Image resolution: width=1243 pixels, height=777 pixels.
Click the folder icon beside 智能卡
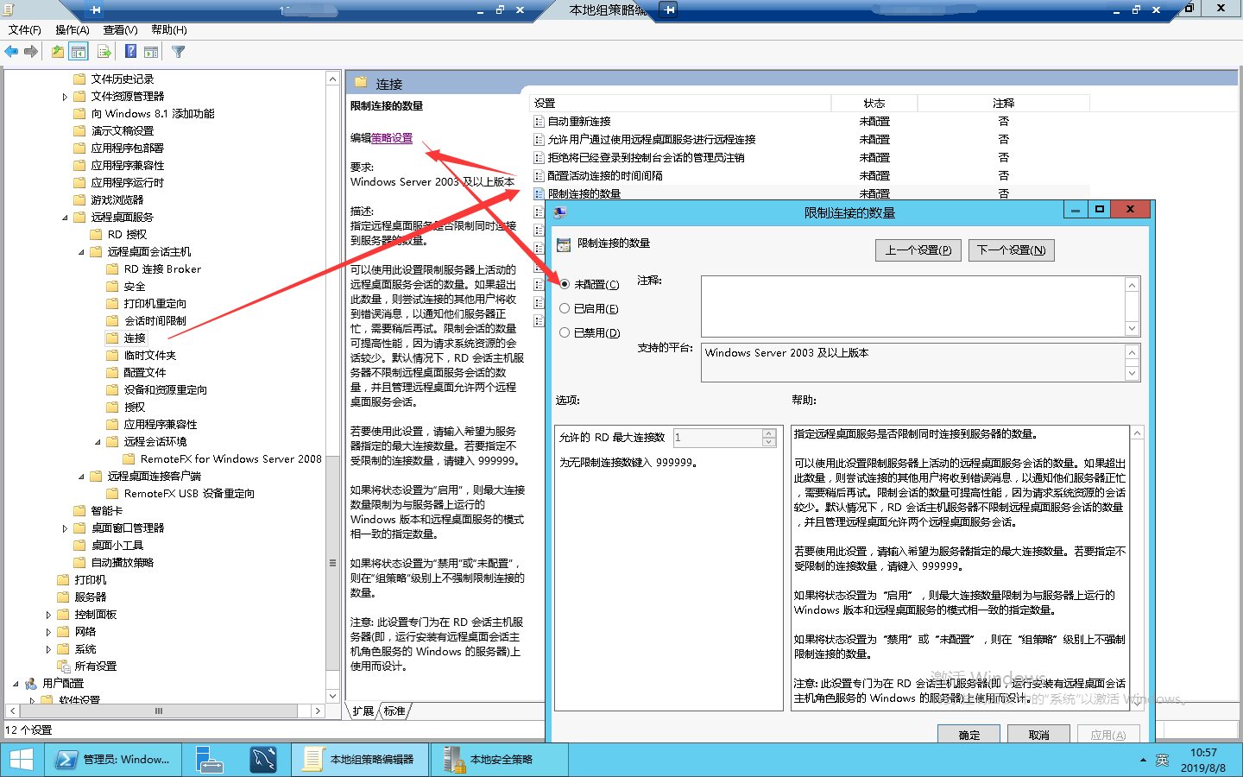click(79, 510)
